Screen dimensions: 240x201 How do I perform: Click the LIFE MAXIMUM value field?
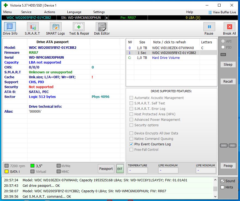click(168, 170)
